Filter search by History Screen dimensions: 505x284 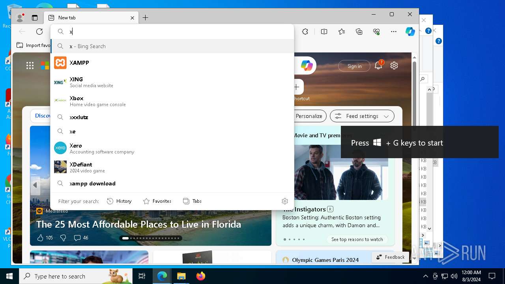119,201
